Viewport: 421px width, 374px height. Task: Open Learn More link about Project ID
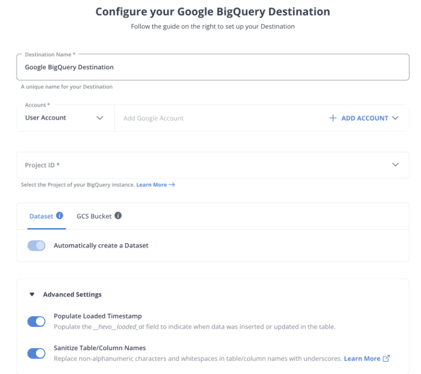coord(152,185)
